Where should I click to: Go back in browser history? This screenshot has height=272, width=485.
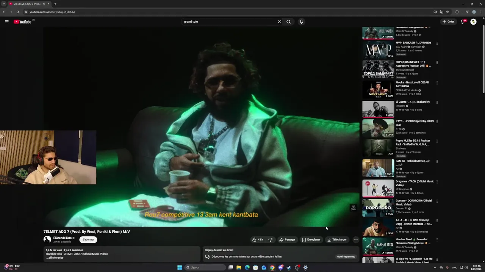click(4, 12)
